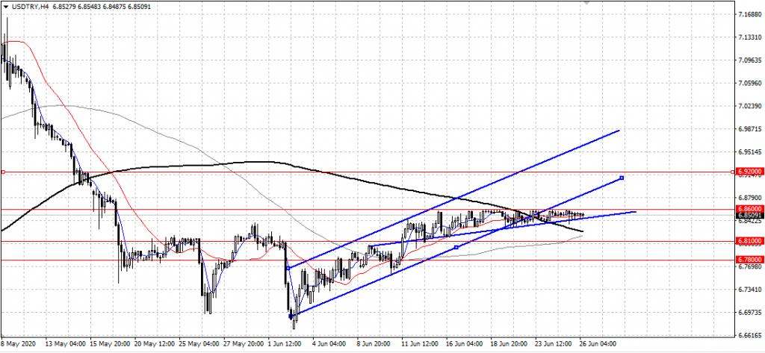Click the 7.16880 price scale value
The image size is (765, 353).
click(749, 14)
